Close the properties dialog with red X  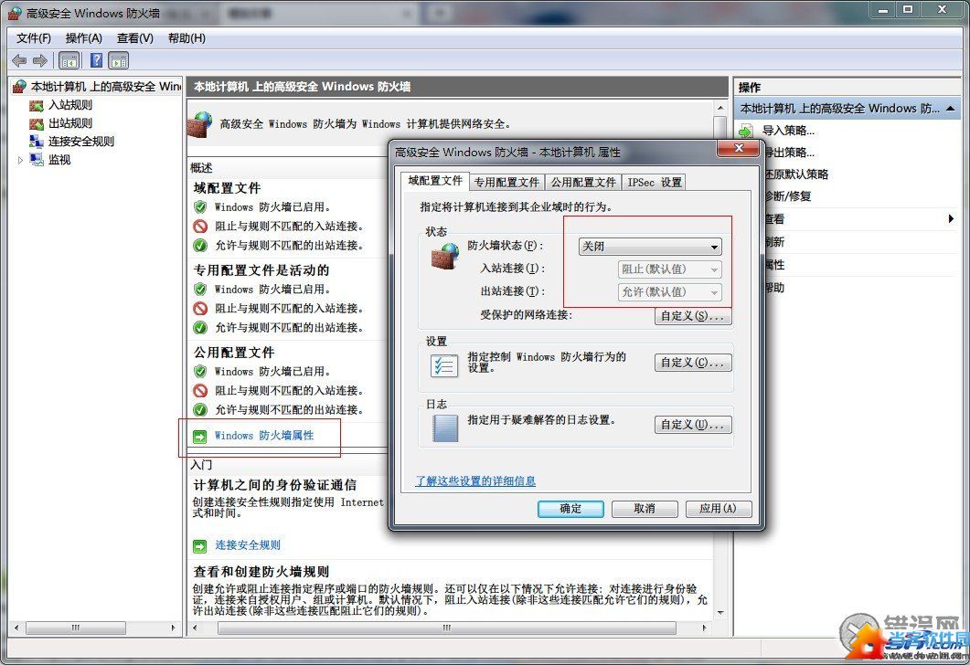pos(738,148)
